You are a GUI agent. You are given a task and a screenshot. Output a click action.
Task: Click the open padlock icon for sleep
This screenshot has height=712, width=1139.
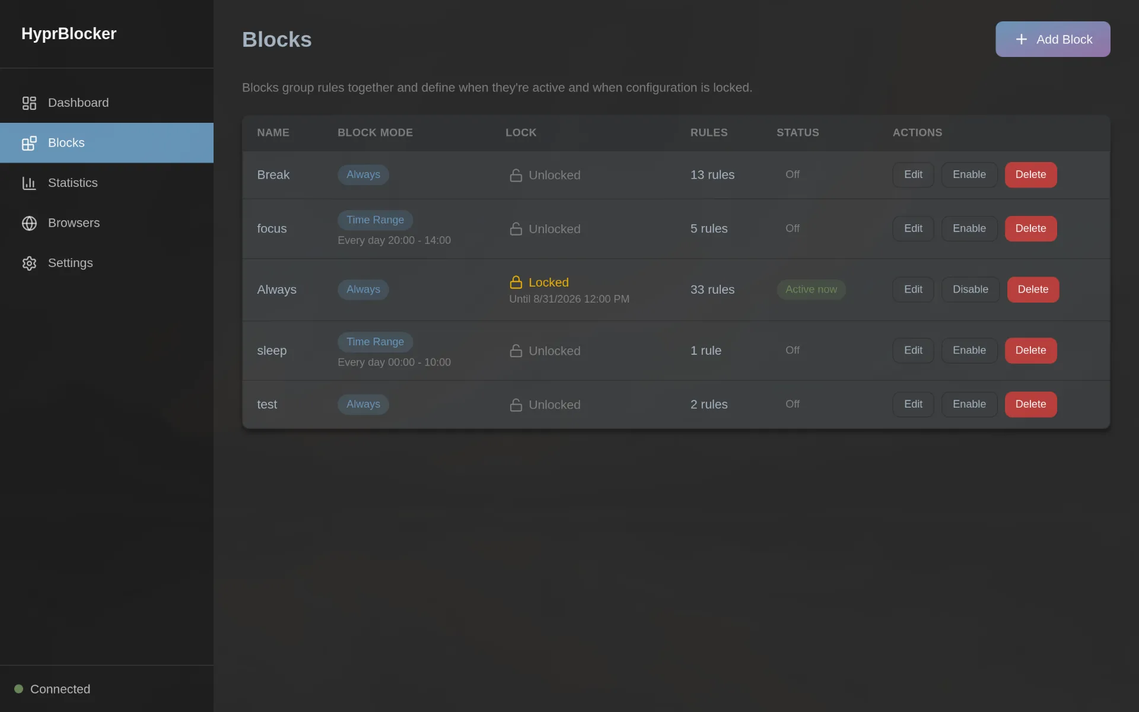tap(516, 351)
